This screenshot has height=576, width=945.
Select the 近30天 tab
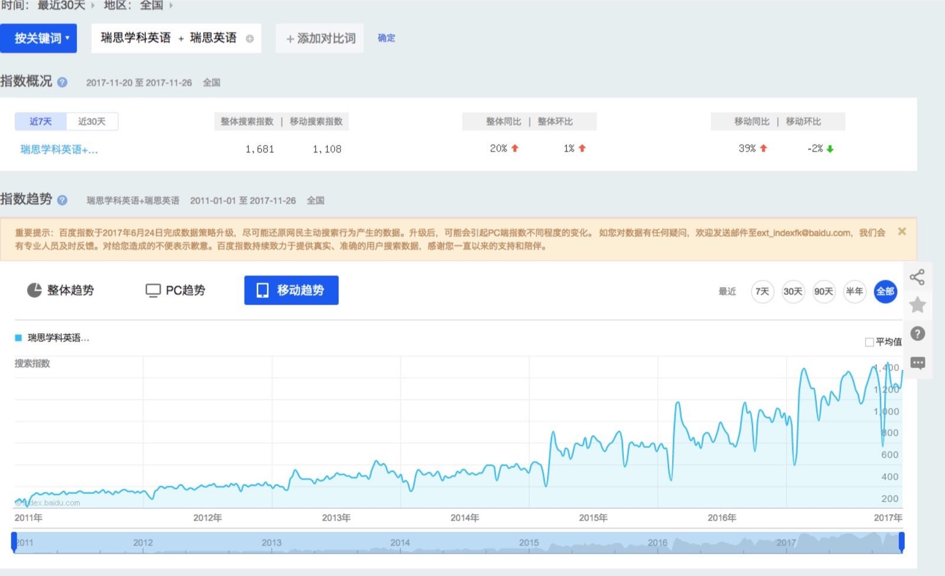pyautogui.click(x=92, y=121)
